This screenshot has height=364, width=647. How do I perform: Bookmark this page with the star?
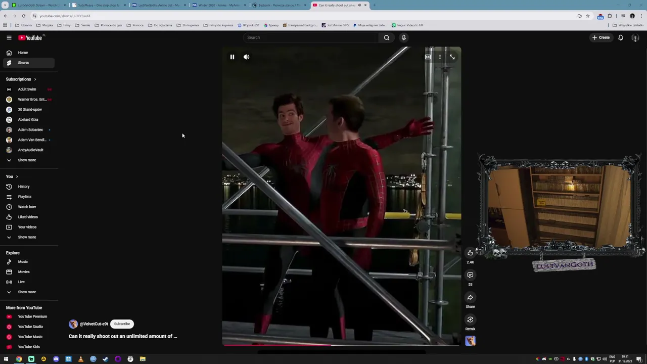pos(587,16)
